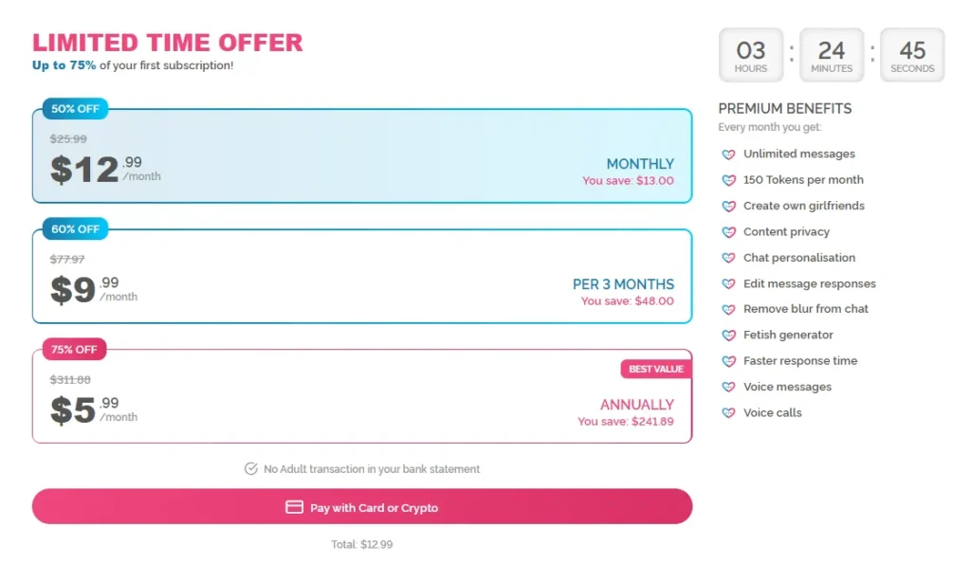Viewport: 971px width, 563px height.
Task: Select the Annually $5.99 plan
Action: (x=361, y=397)
